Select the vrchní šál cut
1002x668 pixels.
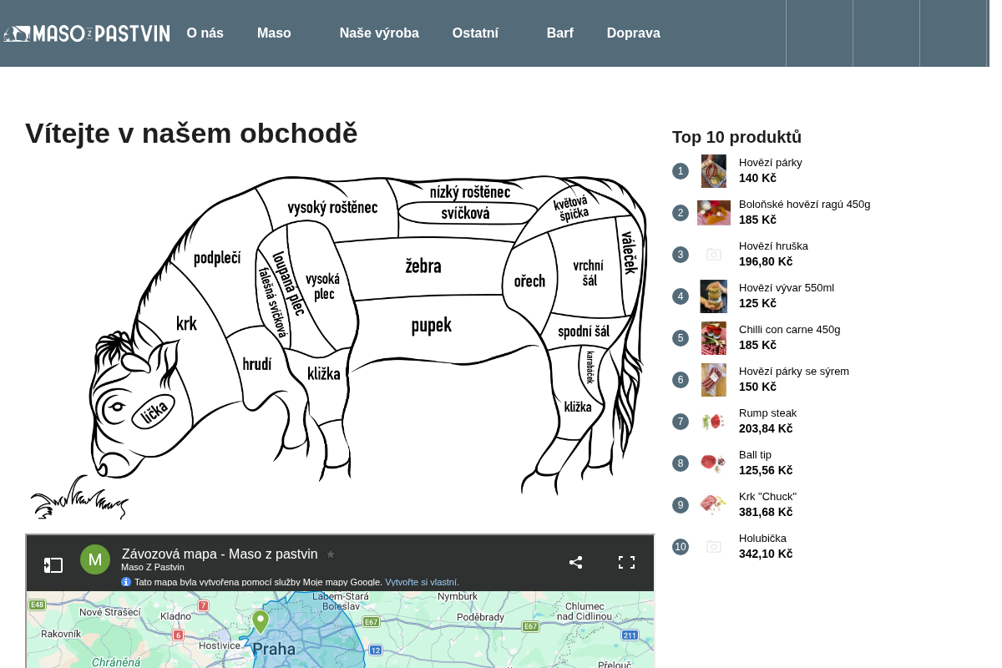[589, 273]
